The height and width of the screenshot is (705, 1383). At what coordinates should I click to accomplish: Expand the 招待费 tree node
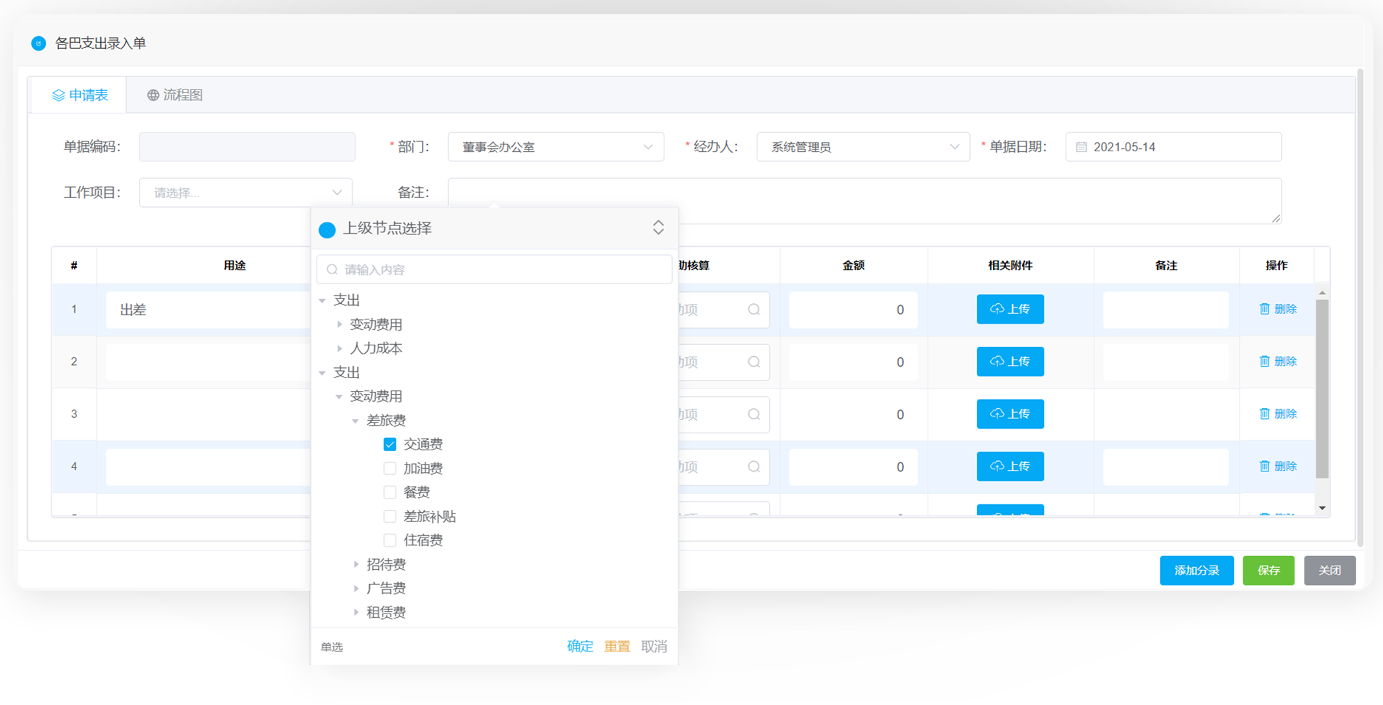pos(356,564)
